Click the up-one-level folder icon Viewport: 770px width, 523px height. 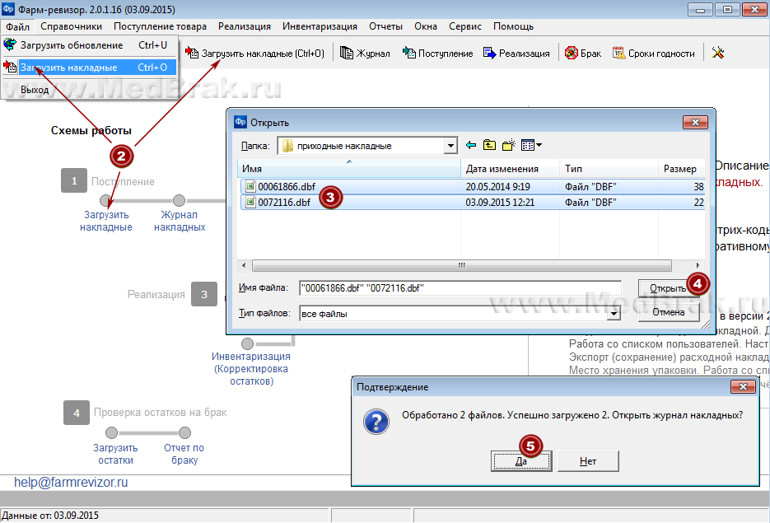tap(489, 145)
